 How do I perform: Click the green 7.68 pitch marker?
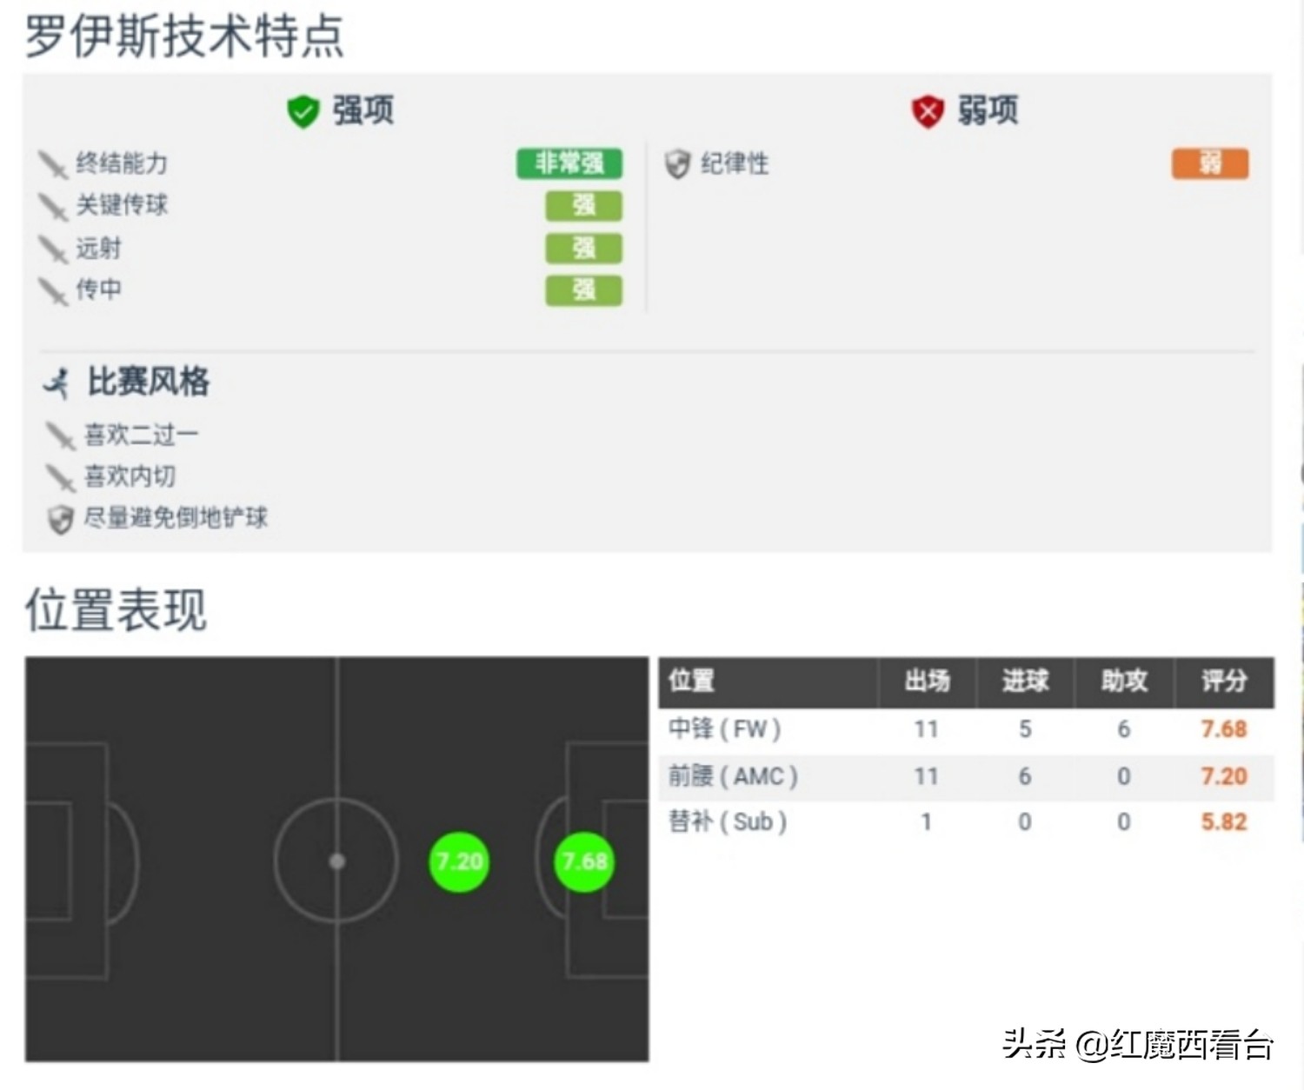(x=584, y=861)
